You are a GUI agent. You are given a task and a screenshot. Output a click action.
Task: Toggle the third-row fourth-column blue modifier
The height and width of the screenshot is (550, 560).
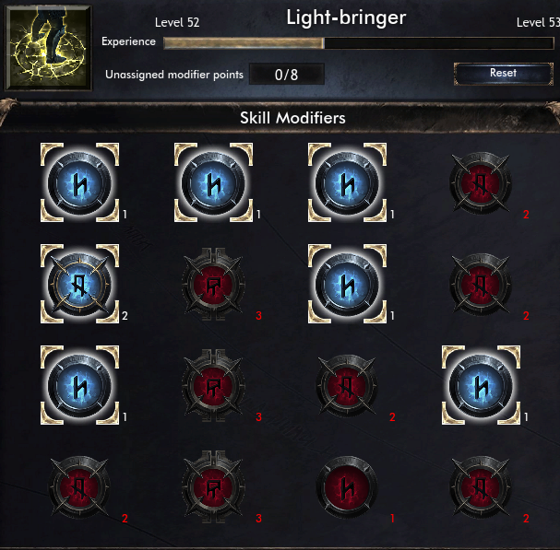click(481, 385)
